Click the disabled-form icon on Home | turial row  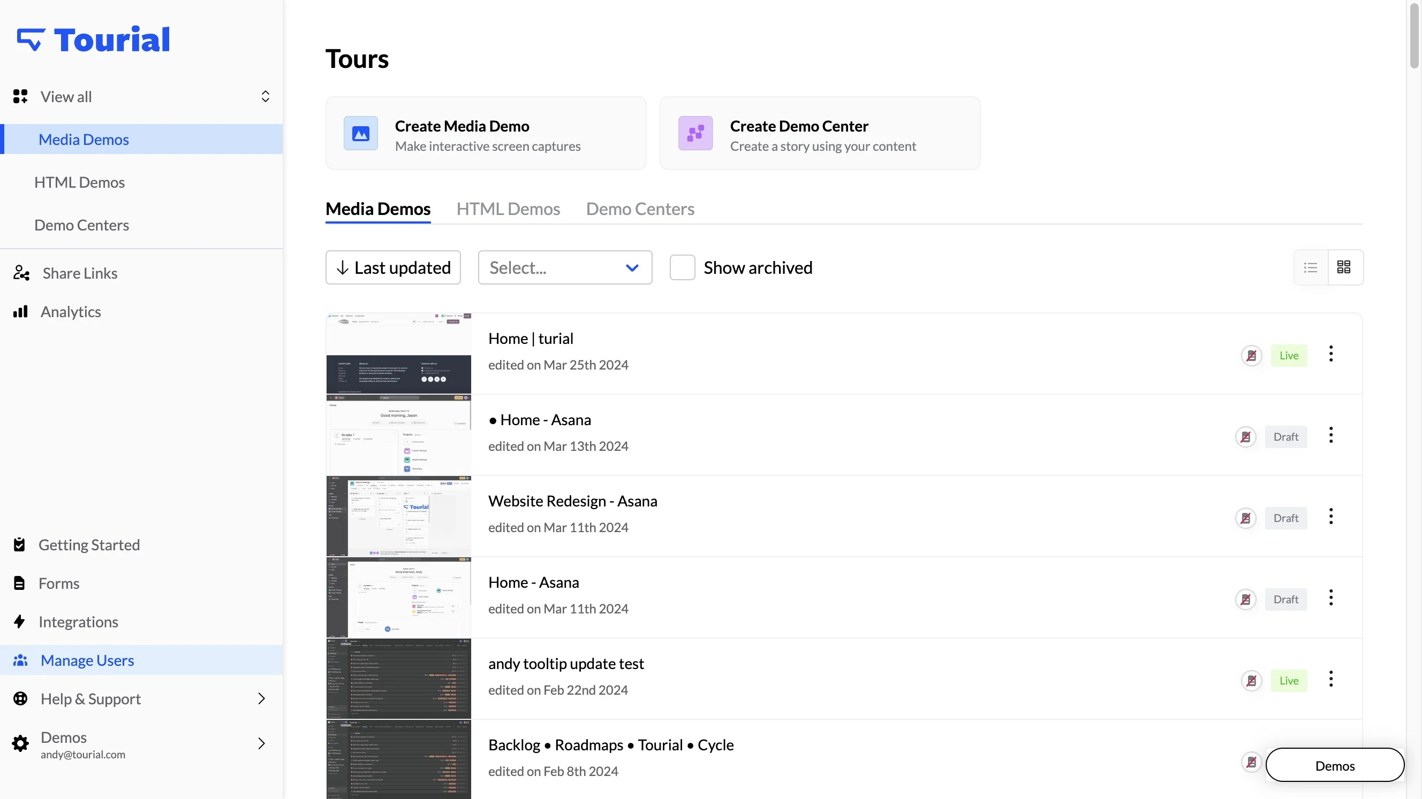[x=1251, y=356]
